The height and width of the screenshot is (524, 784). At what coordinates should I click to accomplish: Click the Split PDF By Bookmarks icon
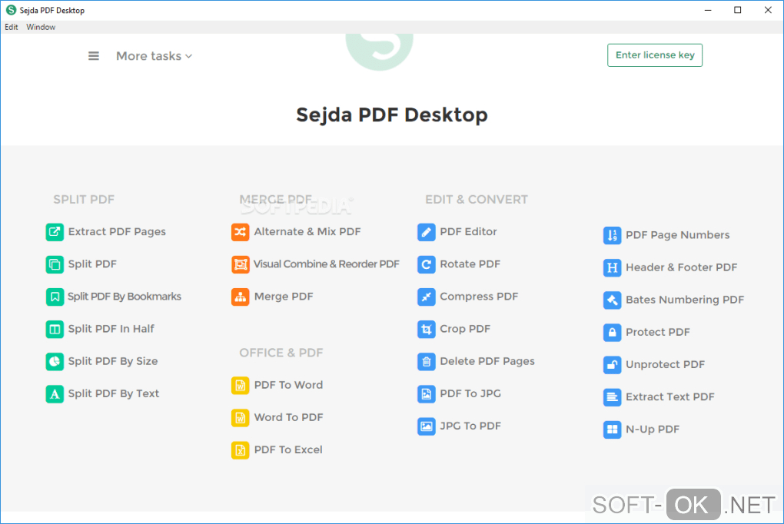coord(55,297)
